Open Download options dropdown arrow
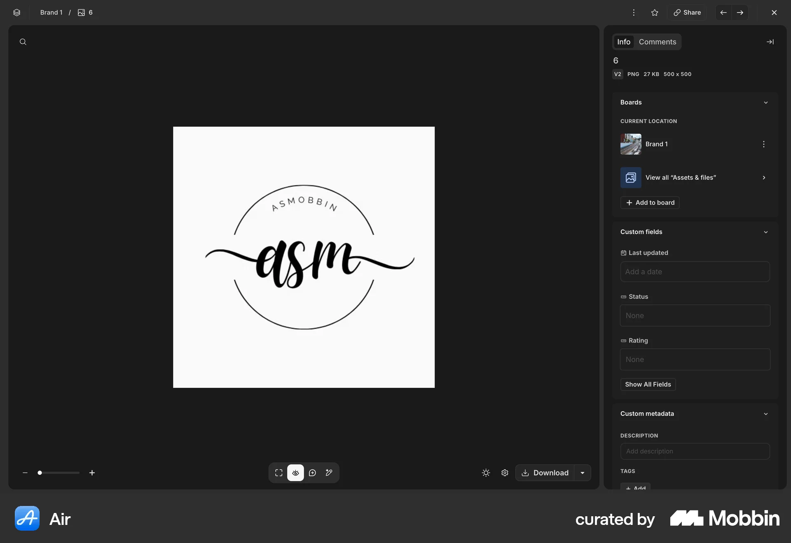This screenshot has height=543, width=791. pyautogui.click(x=583, y=473)
